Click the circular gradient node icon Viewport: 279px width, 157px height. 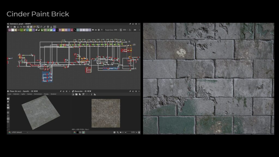pos(54,30)
